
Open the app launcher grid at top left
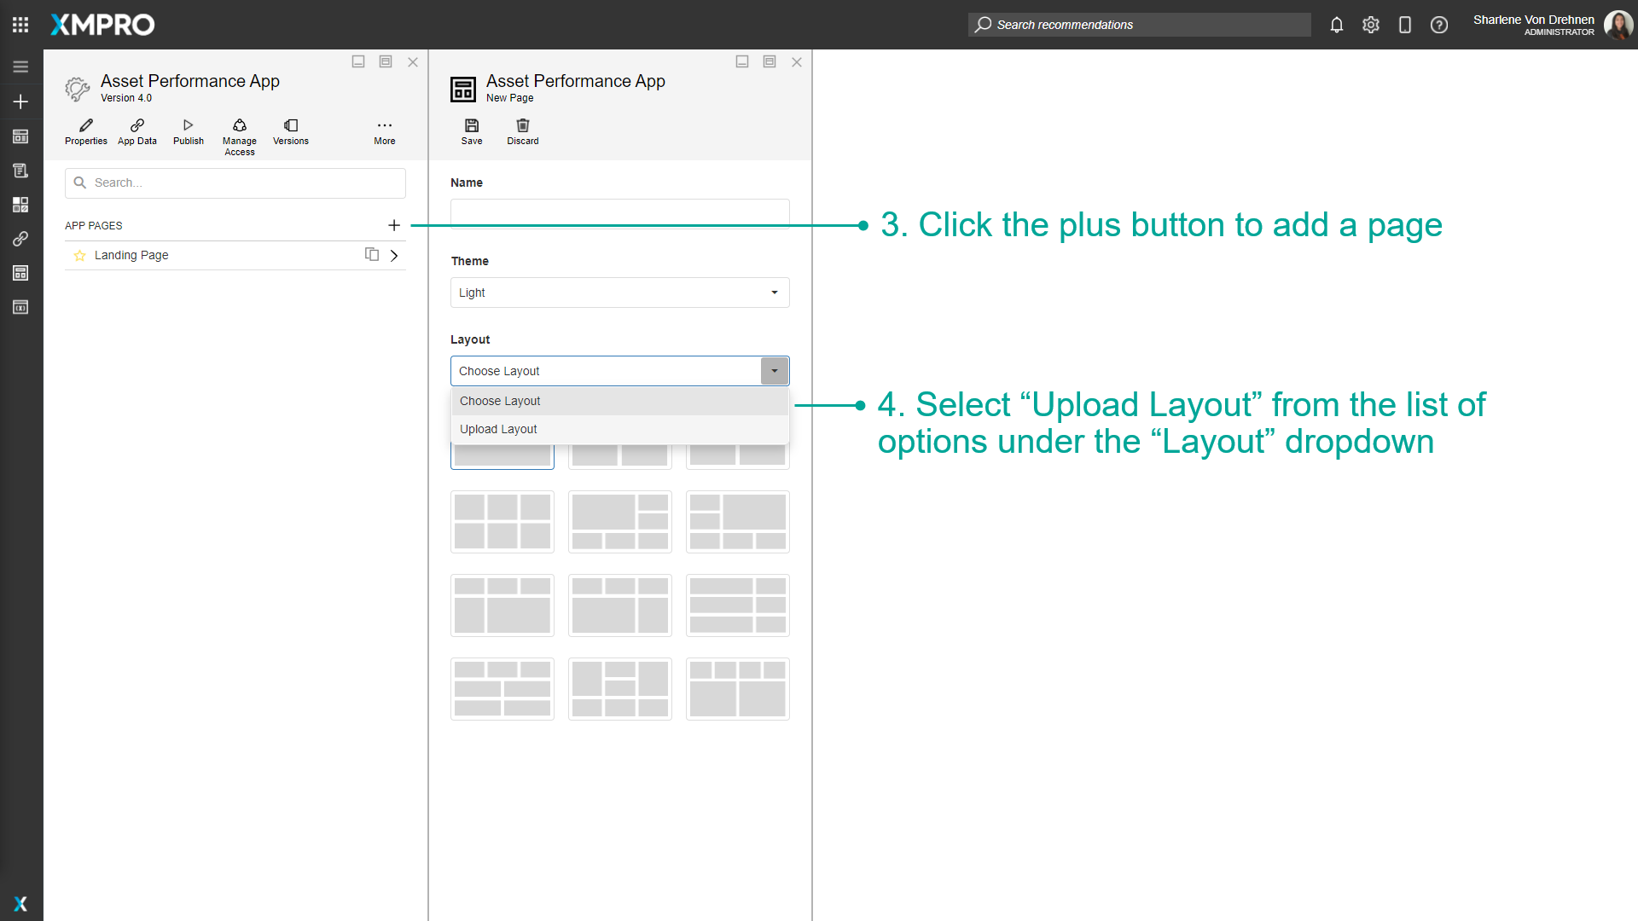[20, 25]
